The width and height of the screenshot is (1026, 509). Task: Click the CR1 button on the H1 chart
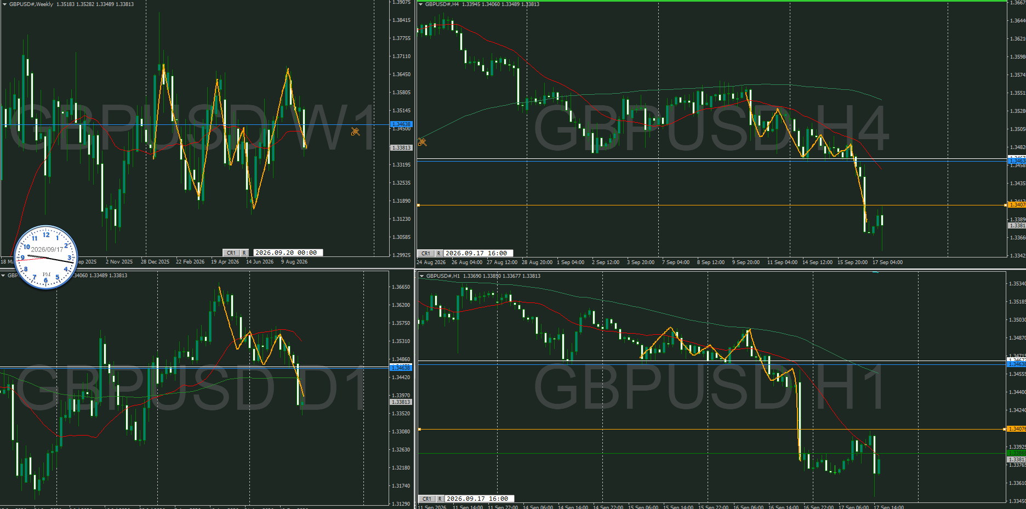tap(427, 499)
